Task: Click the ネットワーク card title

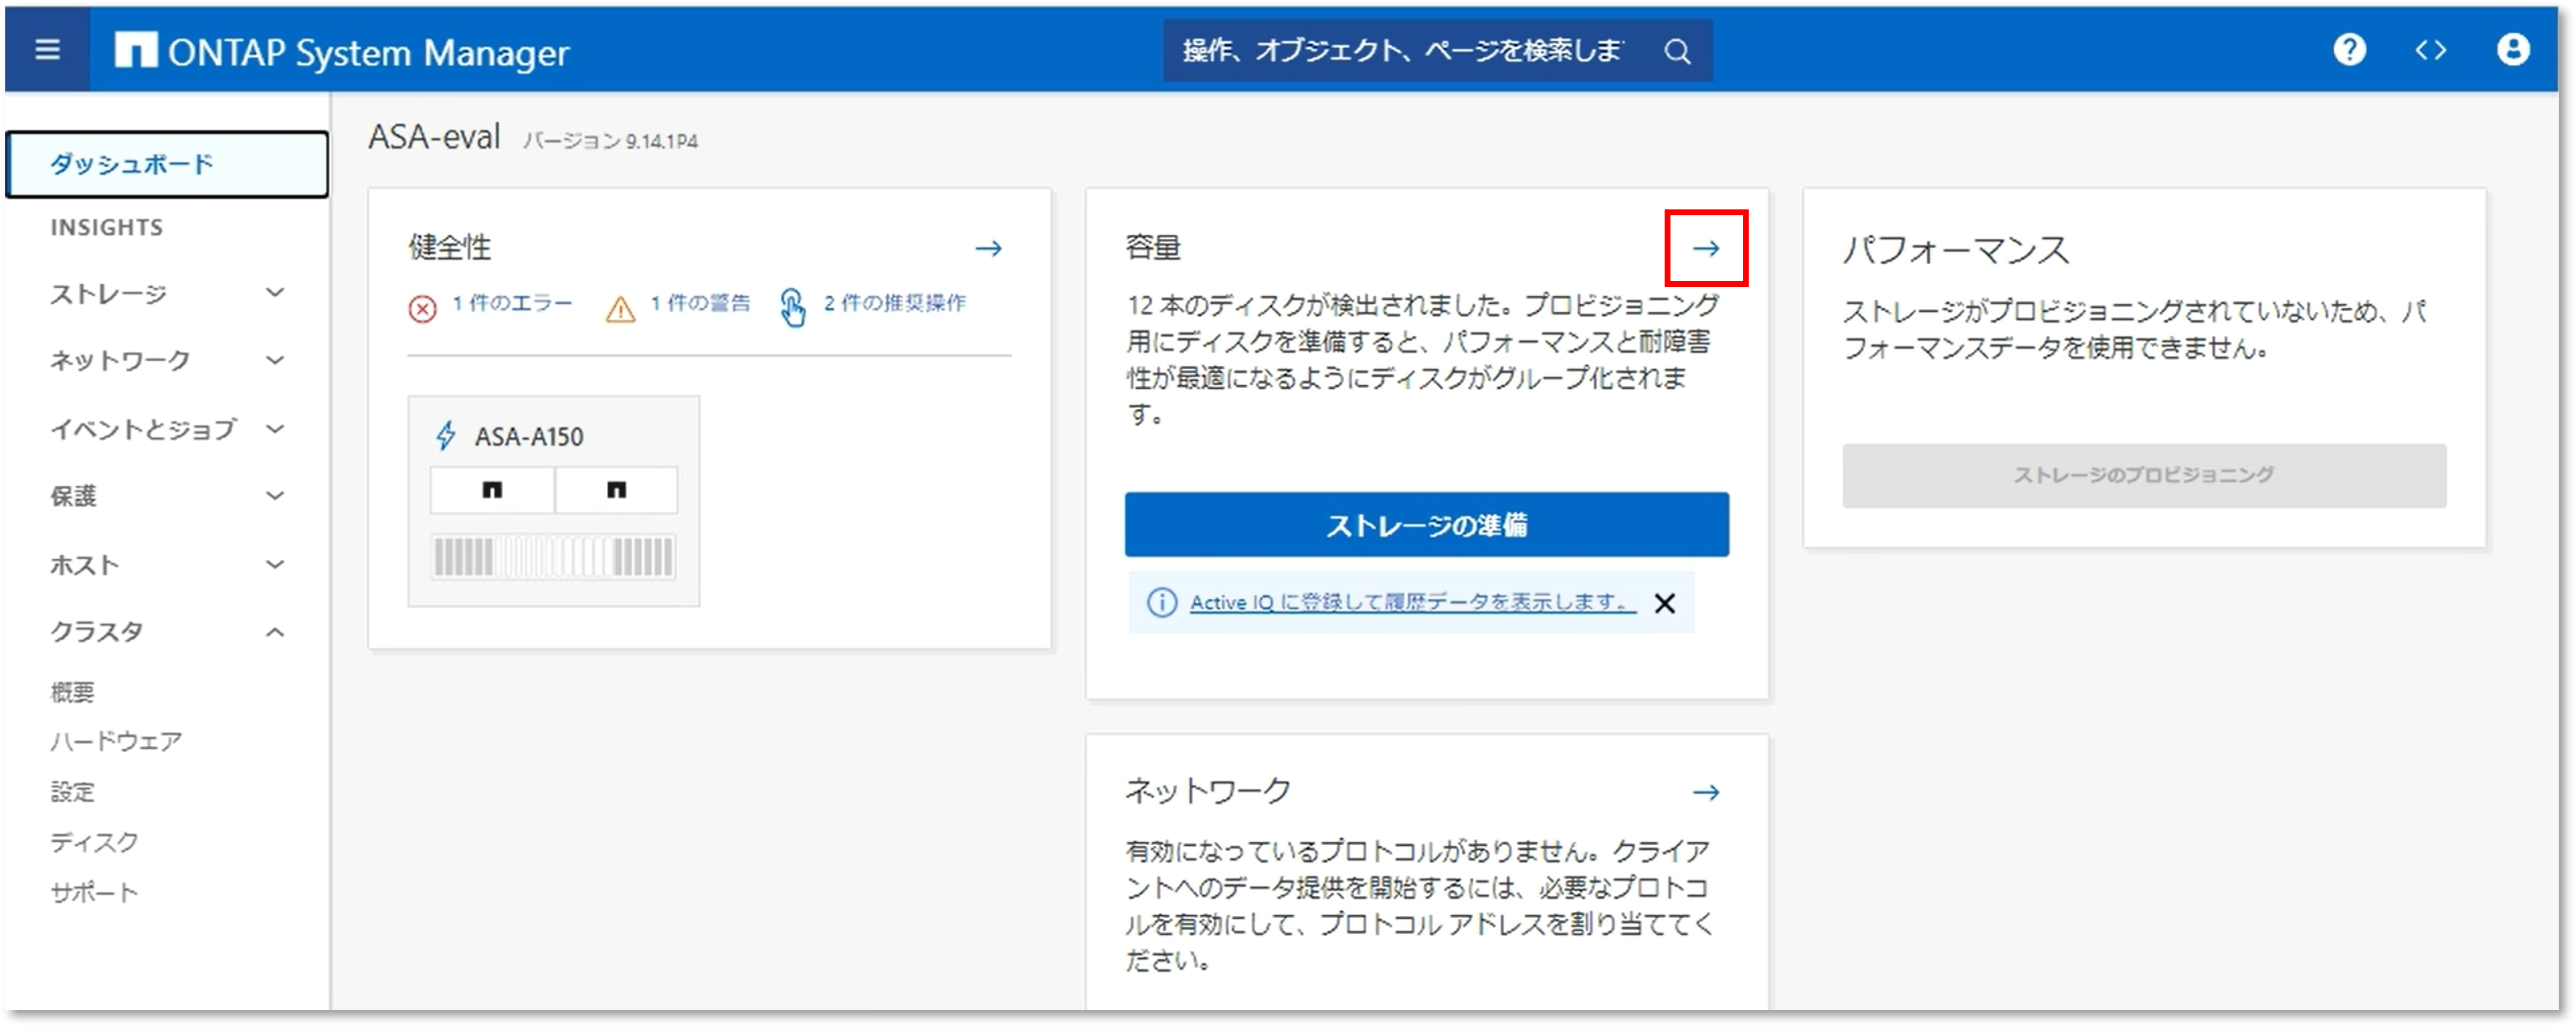Action: point(1208,790)
